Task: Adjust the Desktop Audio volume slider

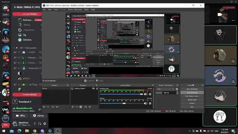Action: coord(121,94)
